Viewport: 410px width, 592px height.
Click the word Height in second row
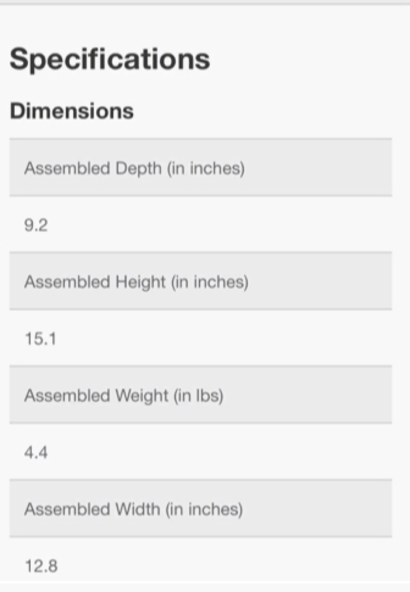(140, 283)
